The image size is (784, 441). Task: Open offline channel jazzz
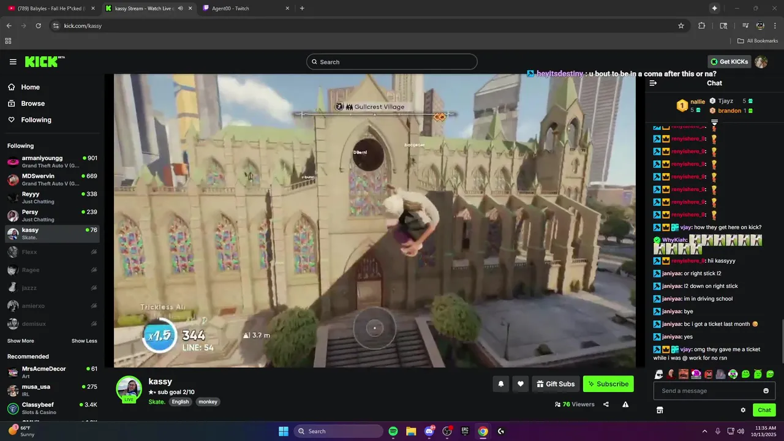pos(52,287)
